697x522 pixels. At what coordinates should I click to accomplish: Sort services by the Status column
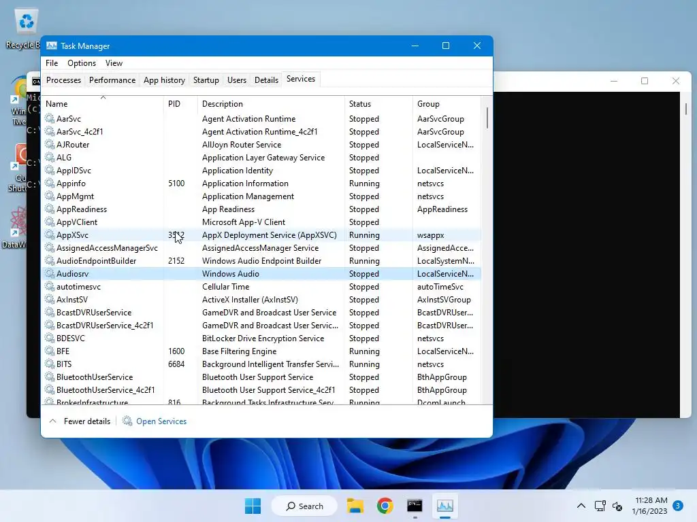(x=378, y=104)
